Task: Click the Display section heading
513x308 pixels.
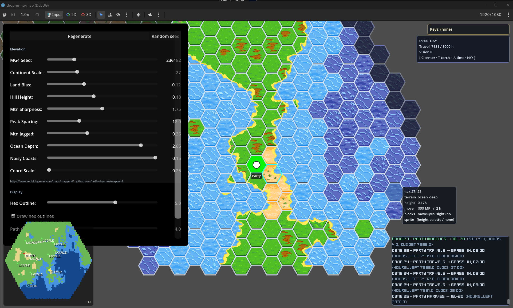Action: [16, 192]
